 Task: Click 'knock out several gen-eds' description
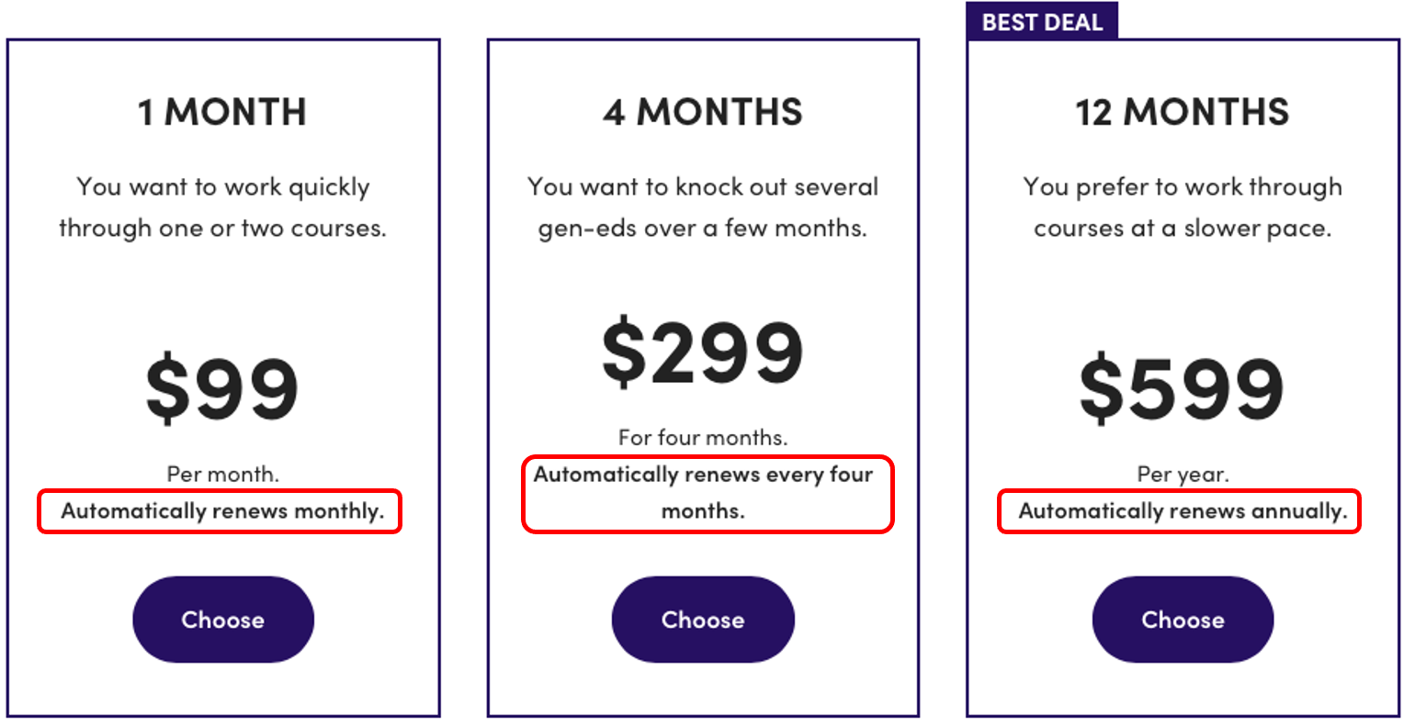(x=703, y=207)
